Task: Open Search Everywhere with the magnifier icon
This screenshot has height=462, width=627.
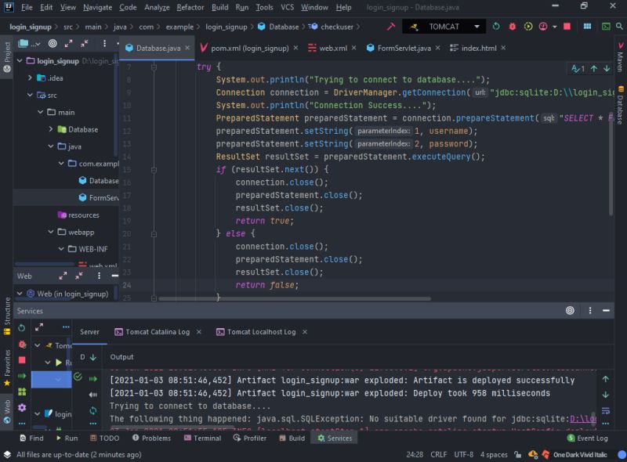Action: pos(620,26)
